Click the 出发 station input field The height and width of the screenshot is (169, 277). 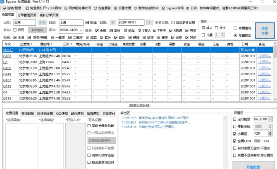[25, 23]
